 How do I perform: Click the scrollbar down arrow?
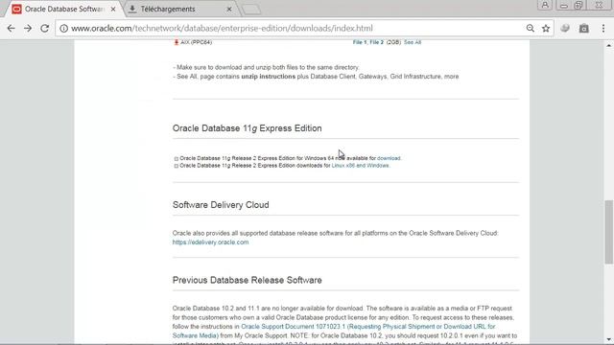pyautogui.click(x=608, y=339)
